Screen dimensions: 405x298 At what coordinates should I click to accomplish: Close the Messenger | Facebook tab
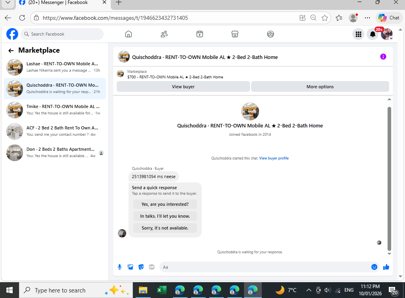104,2
